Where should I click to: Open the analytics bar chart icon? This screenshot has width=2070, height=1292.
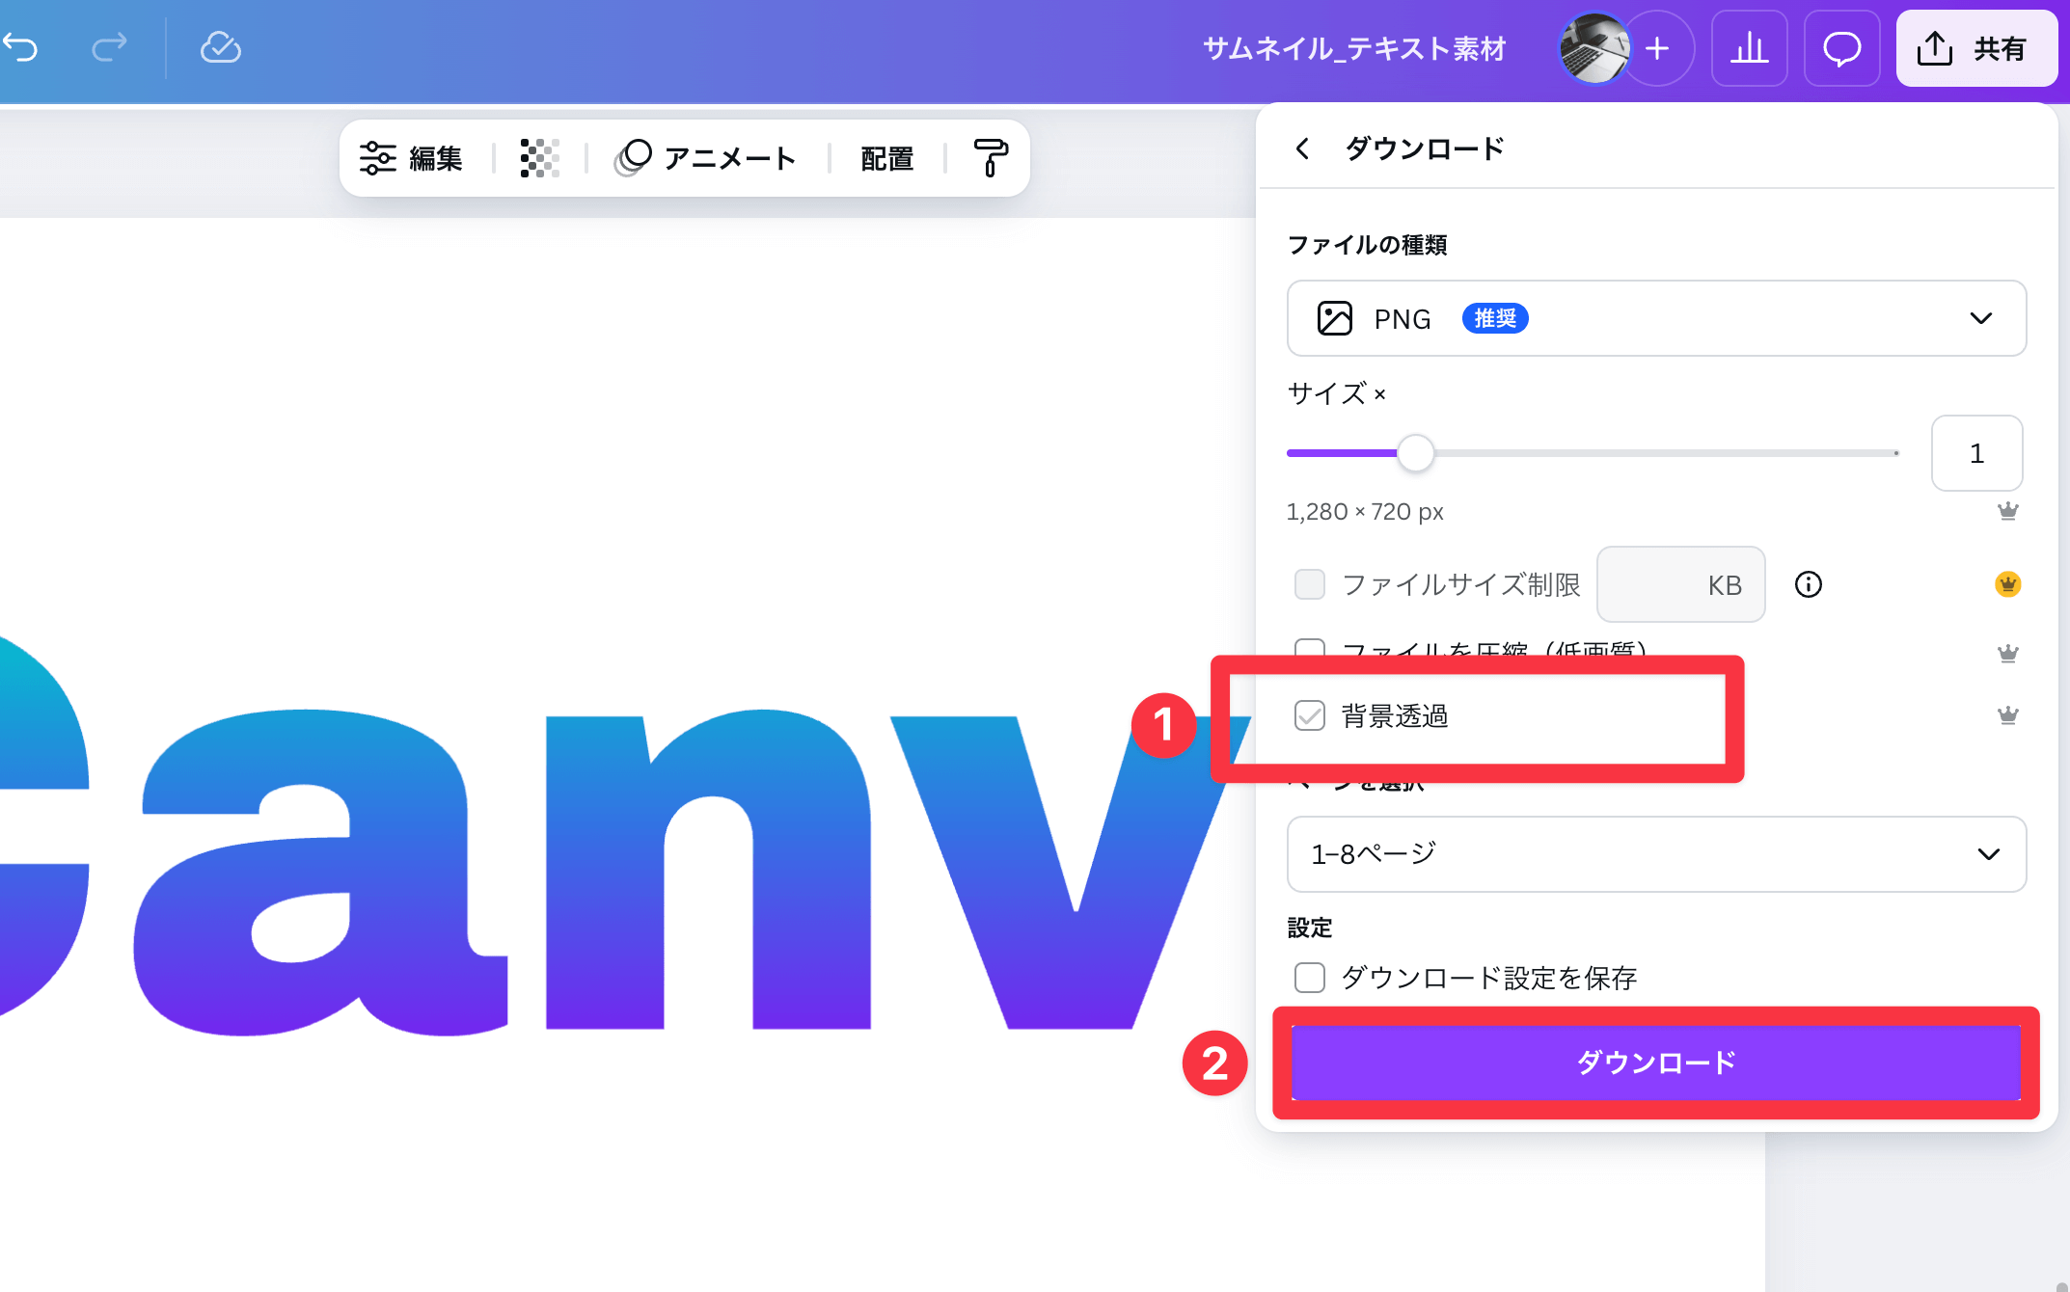point(1749,48)
